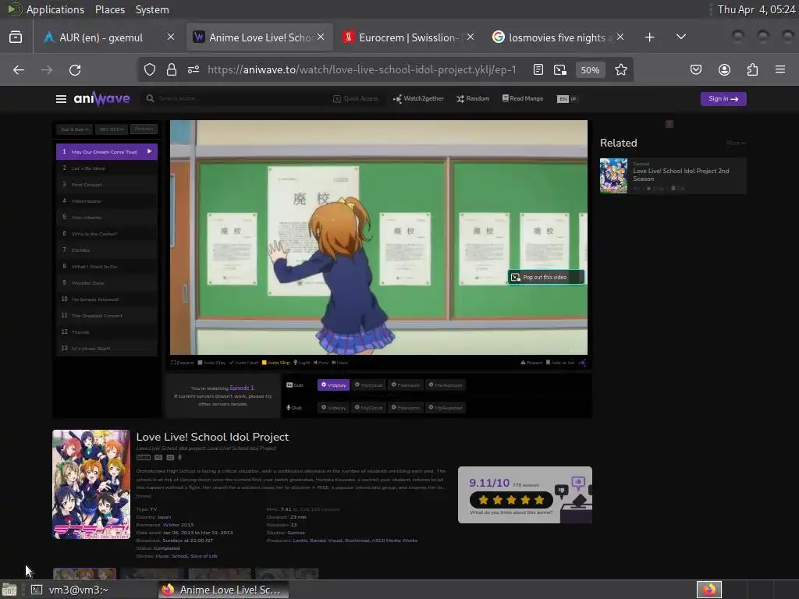This screenshot has height=599, width=799.
Task: Toggle the Auto Next option
Action: tap(243, 363)
